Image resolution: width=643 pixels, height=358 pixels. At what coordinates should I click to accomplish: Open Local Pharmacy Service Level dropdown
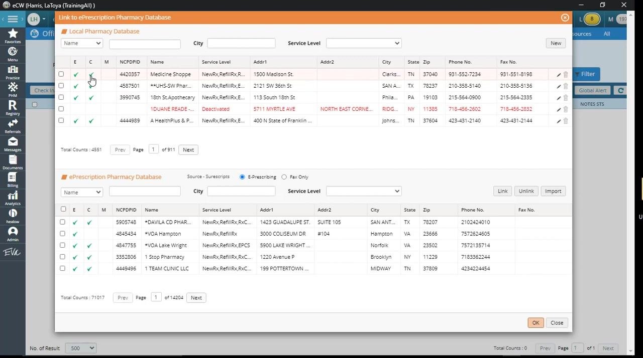364,43
